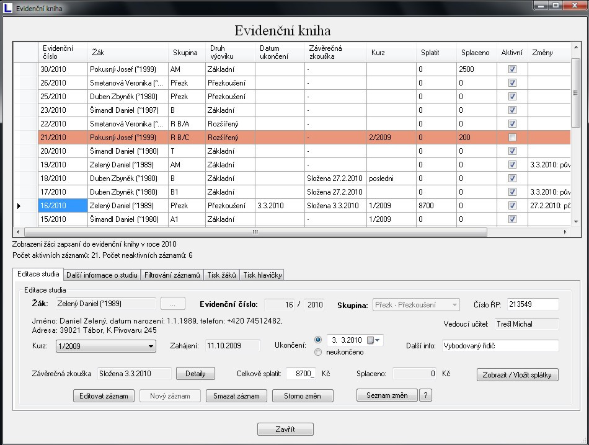Click the vertical scrollbar thumb of table
This screenshot has height=445, width=589.
576,93
